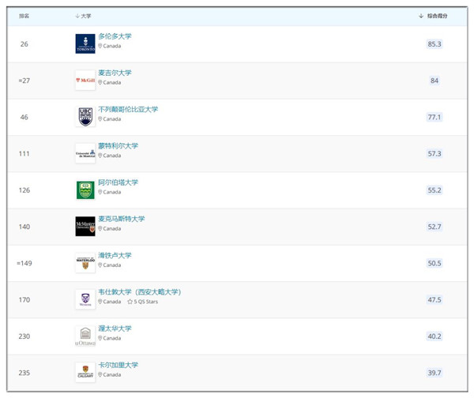Click rank number =27
The width and height of the screenshot is (474, 398).
24,81
